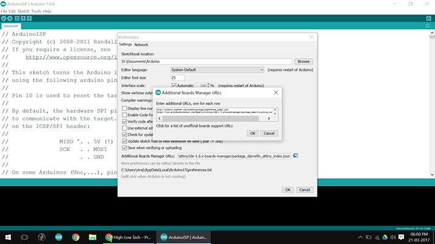
Task: Click the Google Drive tray icon
Action: pyautogui.click(x=385, y=237)
